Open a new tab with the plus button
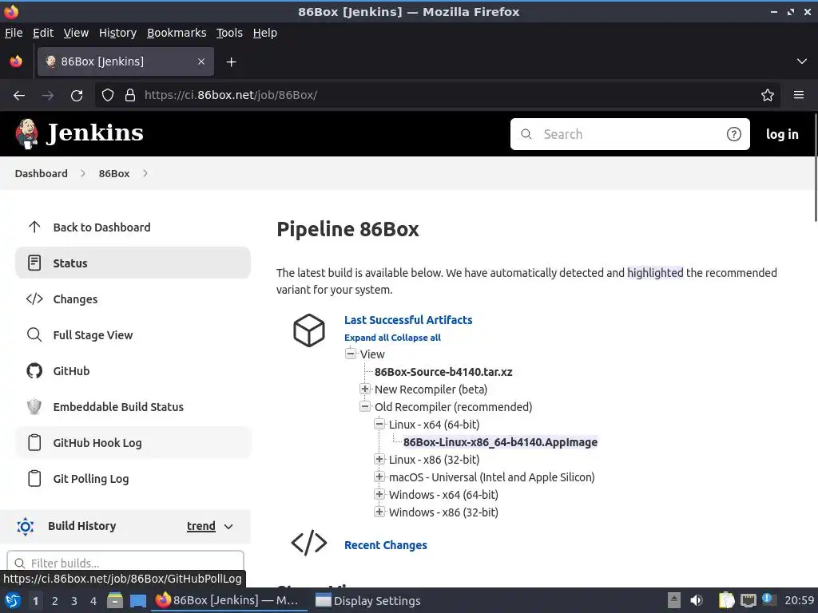The image size is (818, 613). (x=231, y=62)
